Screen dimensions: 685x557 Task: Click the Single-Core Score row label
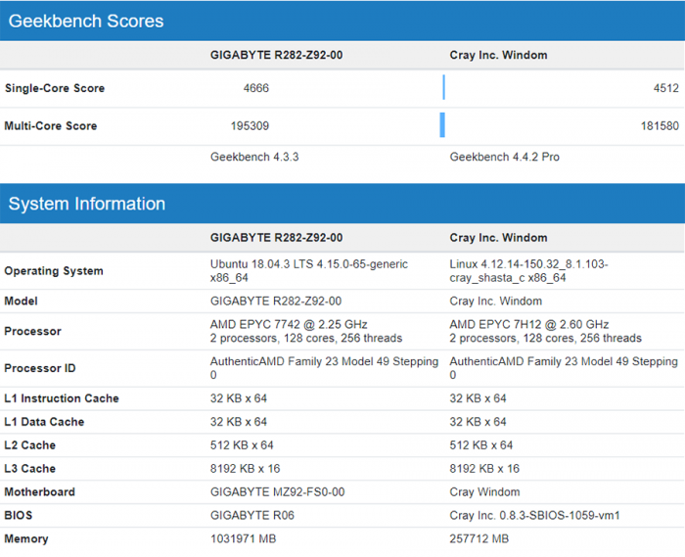(55, 88)
